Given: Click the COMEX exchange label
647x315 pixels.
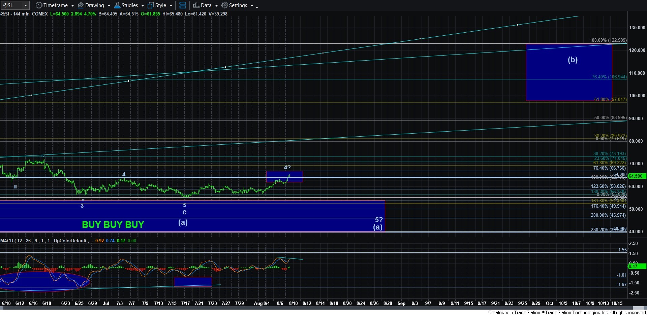Looking at the screenshot, I should pos(40,14).
